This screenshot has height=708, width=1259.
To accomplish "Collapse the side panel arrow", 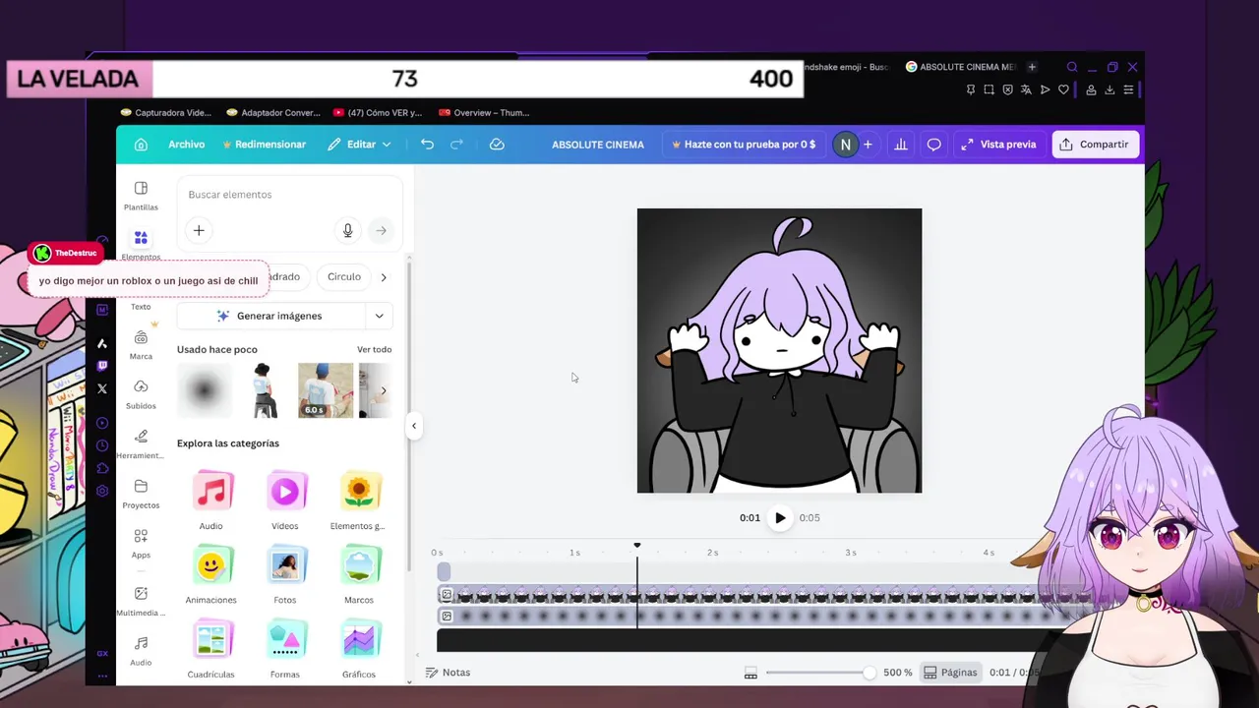I will 414,426.
